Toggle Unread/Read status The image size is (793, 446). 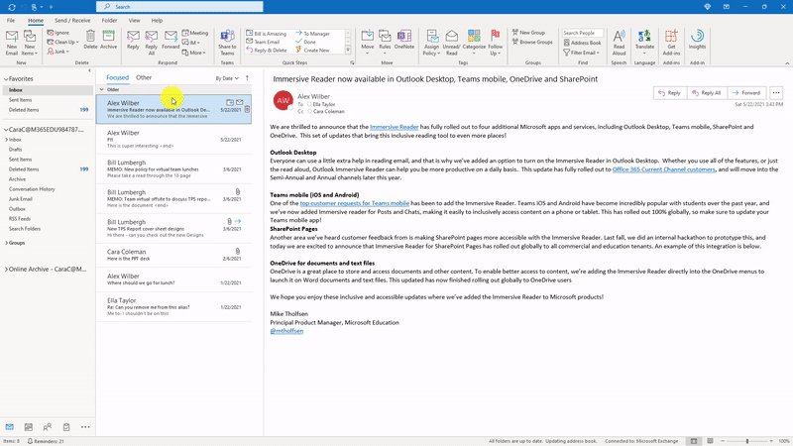452,43
